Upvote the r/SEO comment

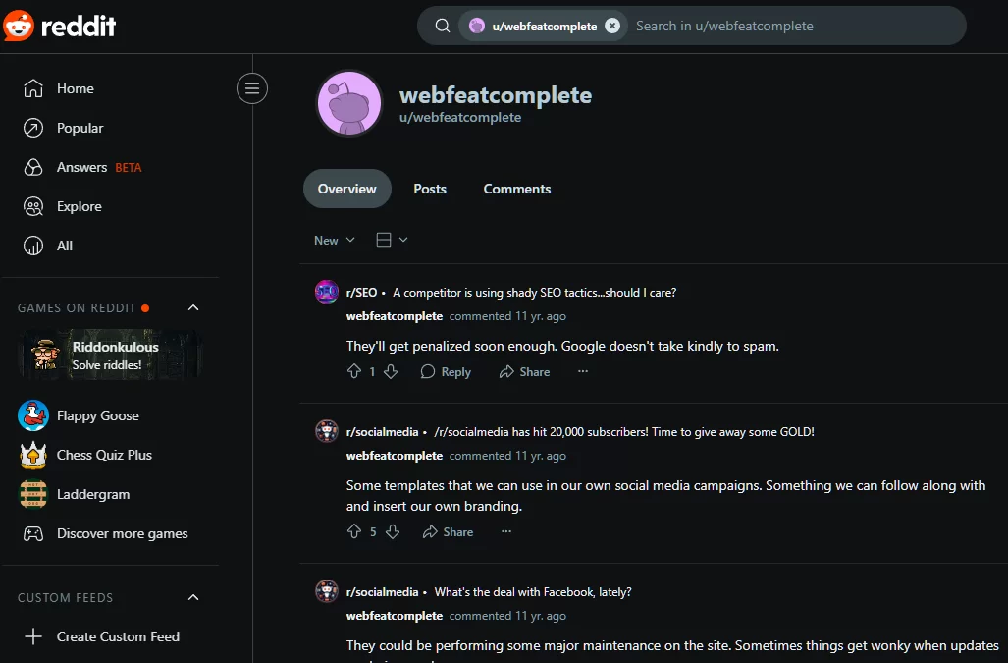tap(354, 372)
